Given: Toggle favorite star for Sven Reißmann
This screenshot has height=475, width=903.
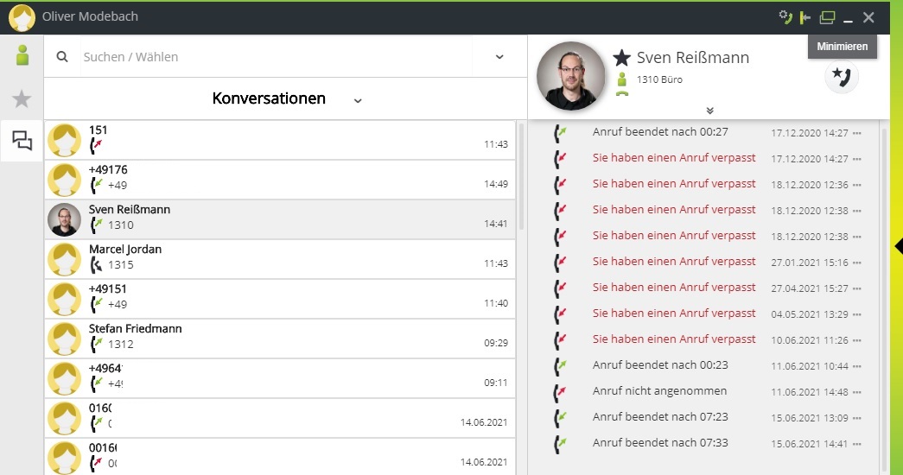Looking at the screenshot, I should pyautogui.click(x=621, y=58).
